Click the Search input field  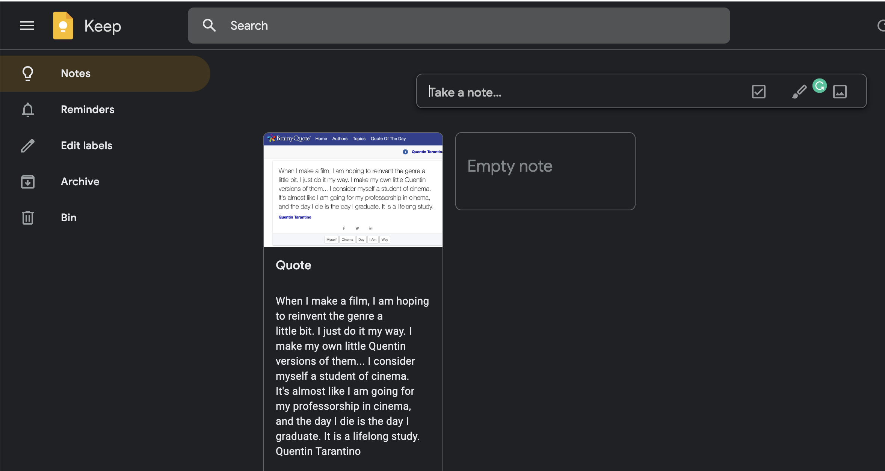pos(451,26)
